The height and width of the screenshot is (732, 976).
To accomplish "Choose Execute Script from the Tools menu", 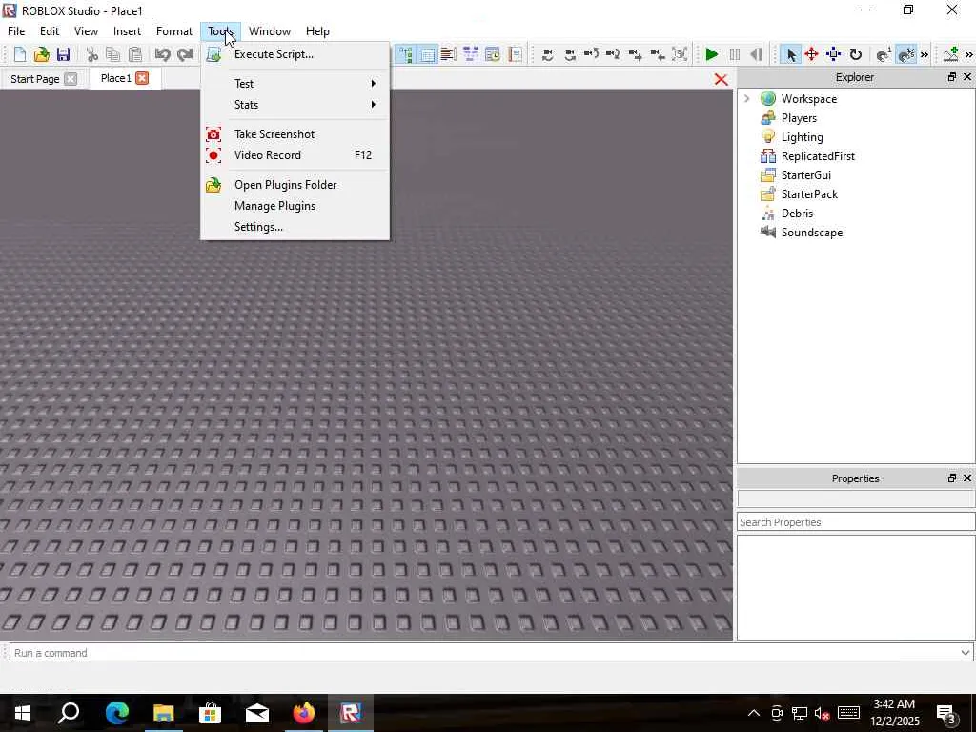I will click(x=295, y=54).
